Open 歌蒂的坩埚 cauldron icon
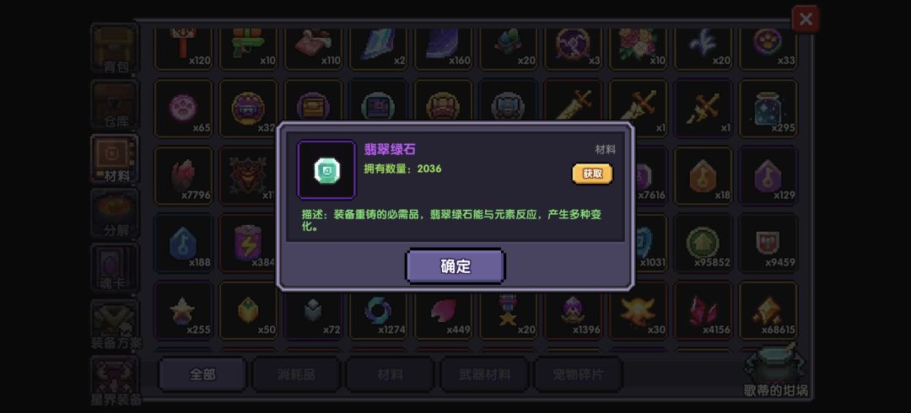The width and height of the screenshot is (911, 413). click(775, 370)
